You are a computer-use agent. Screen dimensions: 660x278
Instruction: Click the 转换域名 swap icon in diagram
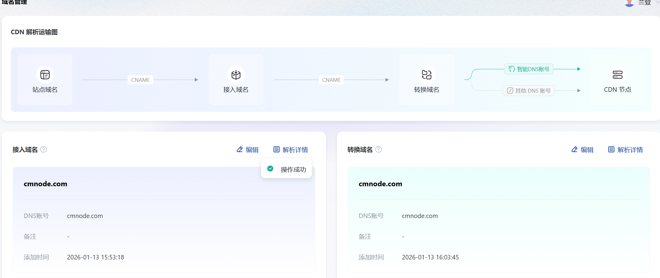click(x=426, y=75)
